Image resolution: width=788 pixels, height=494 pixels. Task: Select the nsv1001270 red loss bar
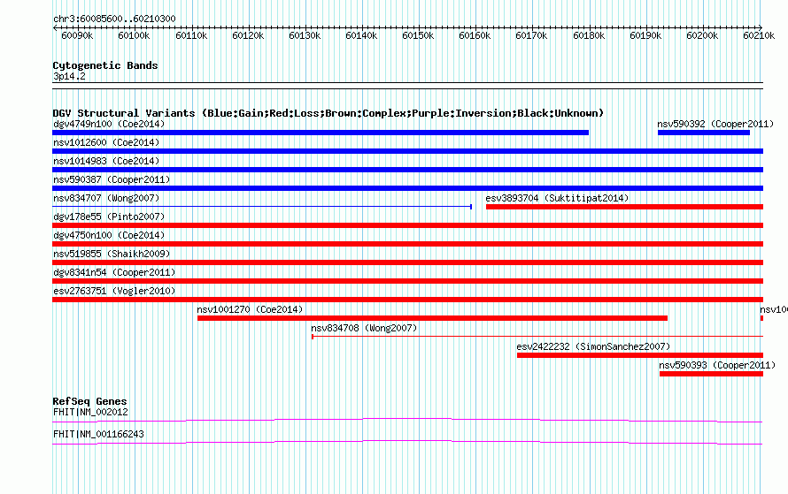(432, 318)
